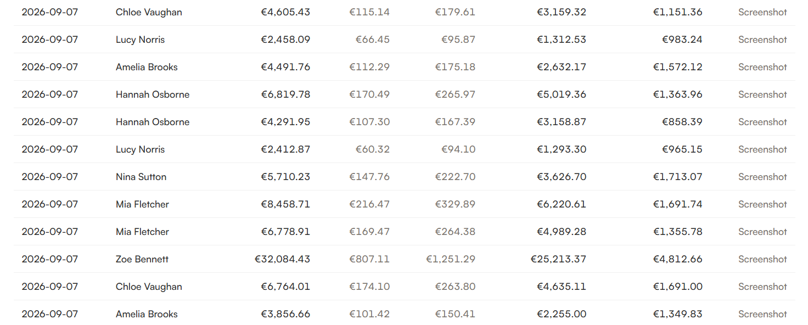Select the Nina Sutton name cell
Screen dimensions: 808x325
(141, 177)
